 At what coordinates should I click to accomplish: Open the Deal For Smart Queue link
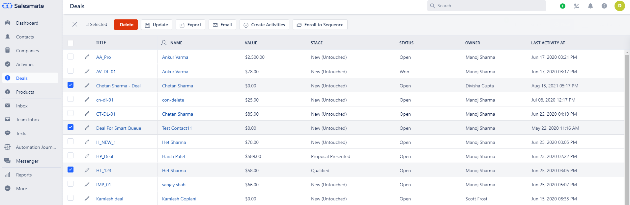119,128
